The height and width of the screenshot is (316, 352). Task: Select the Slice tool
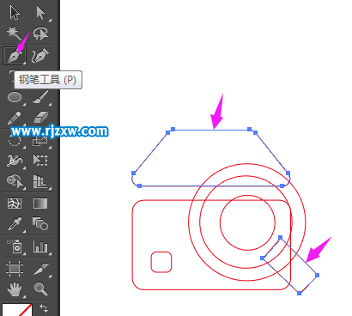[x=40, y=269]
